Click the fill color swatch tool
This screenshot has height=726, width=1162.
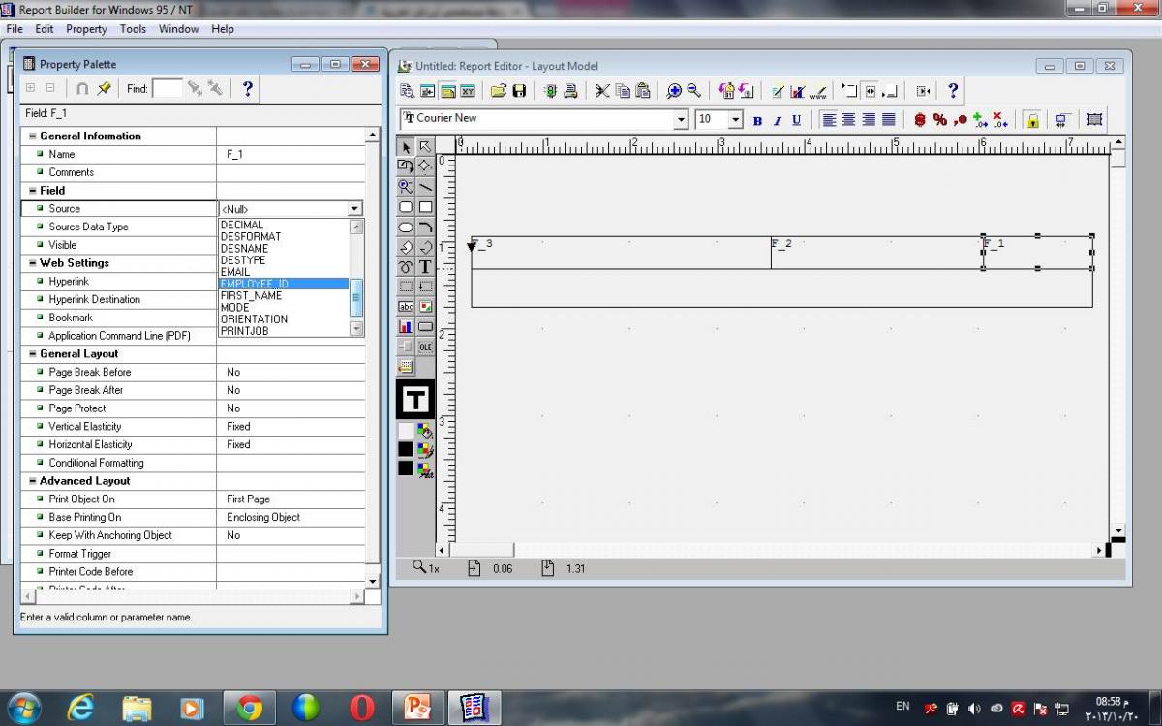tap(424, 431)
